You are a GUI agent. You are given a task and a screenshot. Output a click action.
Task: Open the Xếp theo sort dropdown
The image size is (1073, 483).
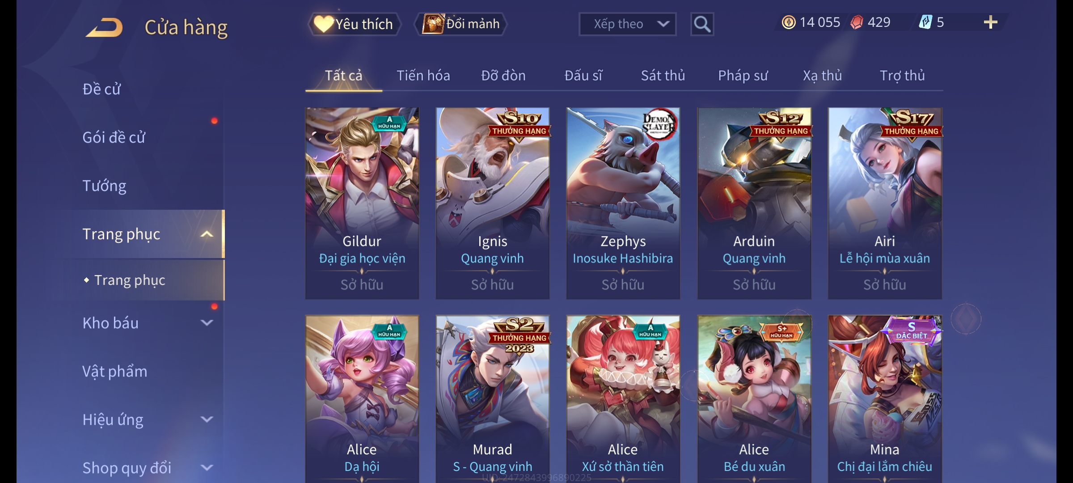pos(627,24)
